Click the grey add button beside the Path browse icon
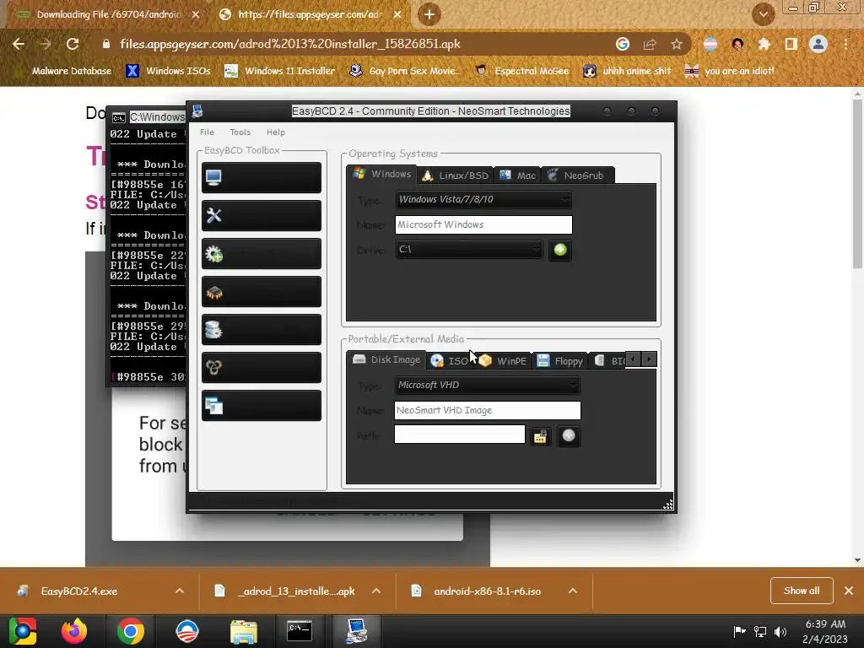Screen dimensions: 864x648 click(568, 436)
